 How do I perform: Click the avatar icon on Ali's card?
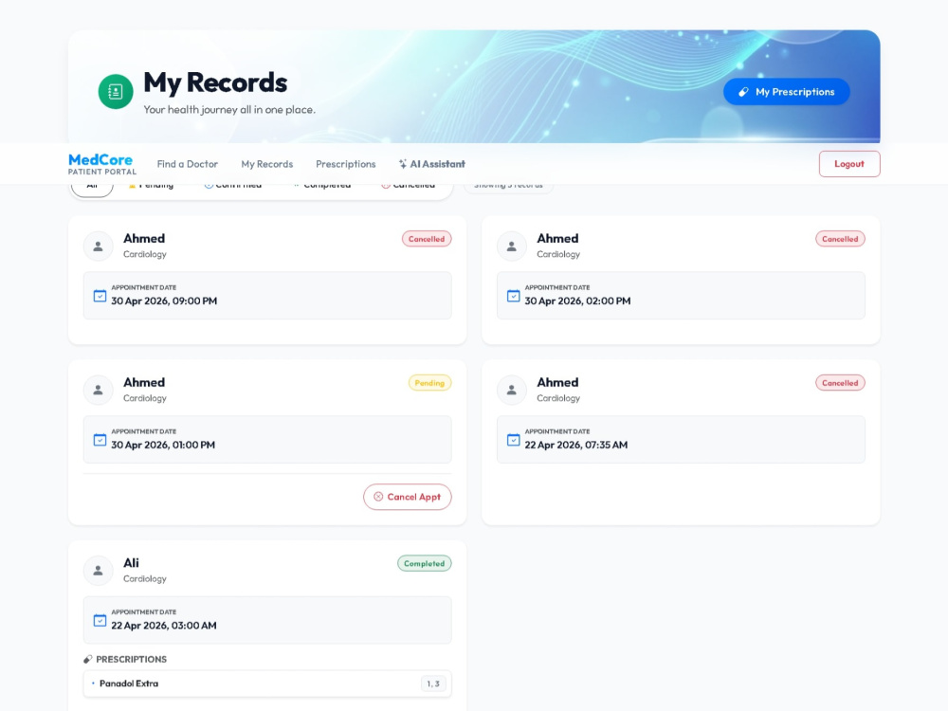tap(98, 571)
